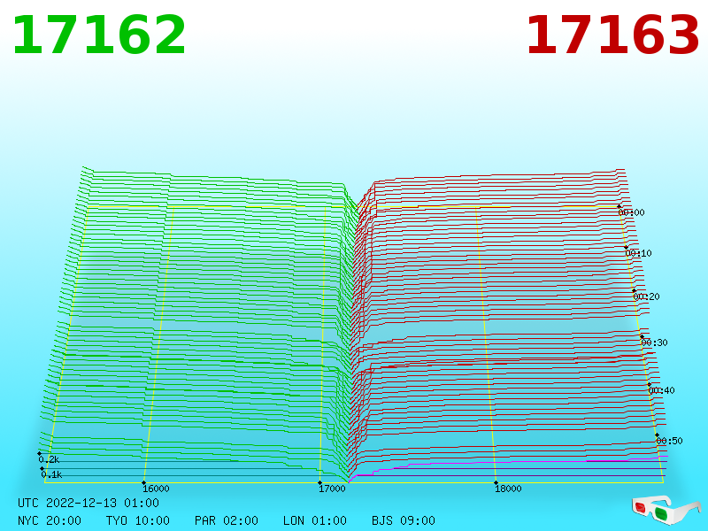Image resolution: width=708 pixels, height=531 pixels.
Task: Click the UTC 2022-12-13 01:00 timestamp
Action: [x=88, y=503]
